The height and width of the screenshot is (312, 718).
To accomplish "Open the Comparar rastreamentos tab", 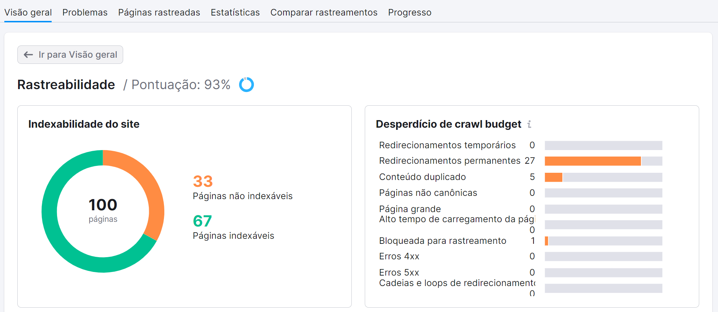I will pos(324,12).
